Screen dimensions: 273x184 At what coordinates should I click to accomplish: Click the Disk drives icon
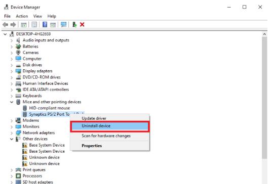pos(18,65)
